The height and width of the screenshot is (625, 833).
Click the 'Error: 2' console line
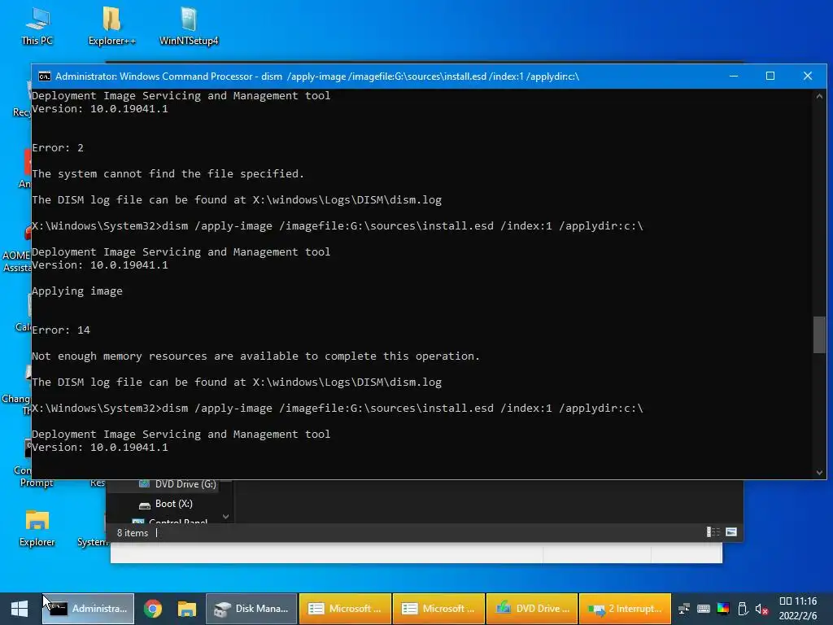pos(58,148)
